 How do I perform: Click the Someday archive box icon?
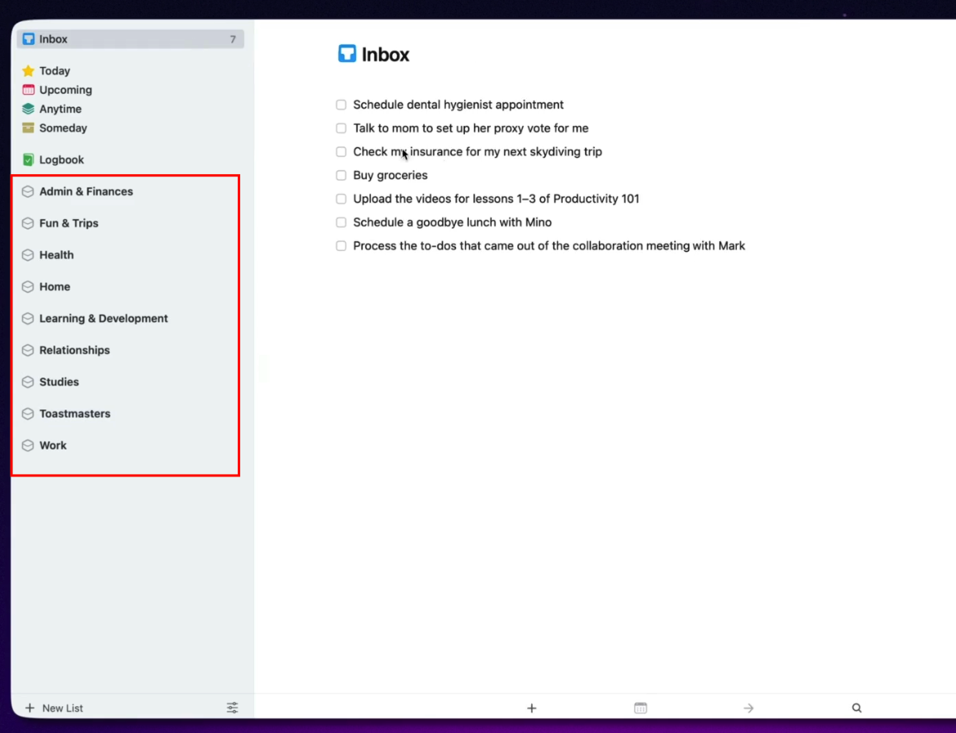(28, 127)
